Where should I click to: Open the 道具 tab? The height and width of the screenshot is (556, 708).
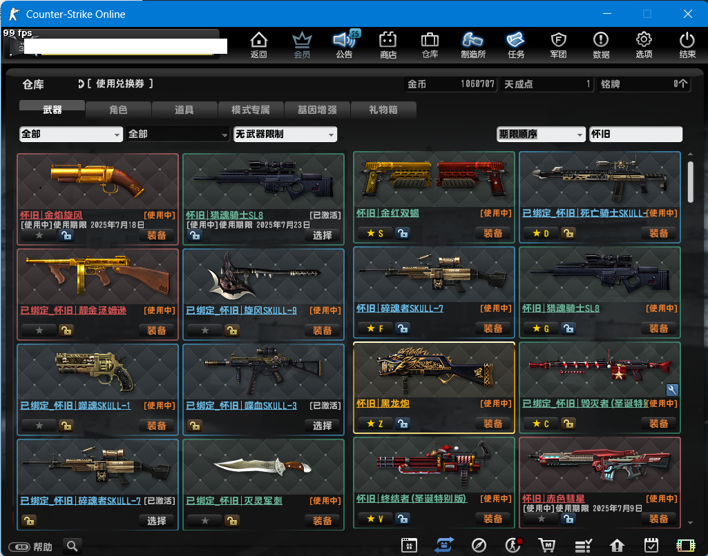point(184,109)
